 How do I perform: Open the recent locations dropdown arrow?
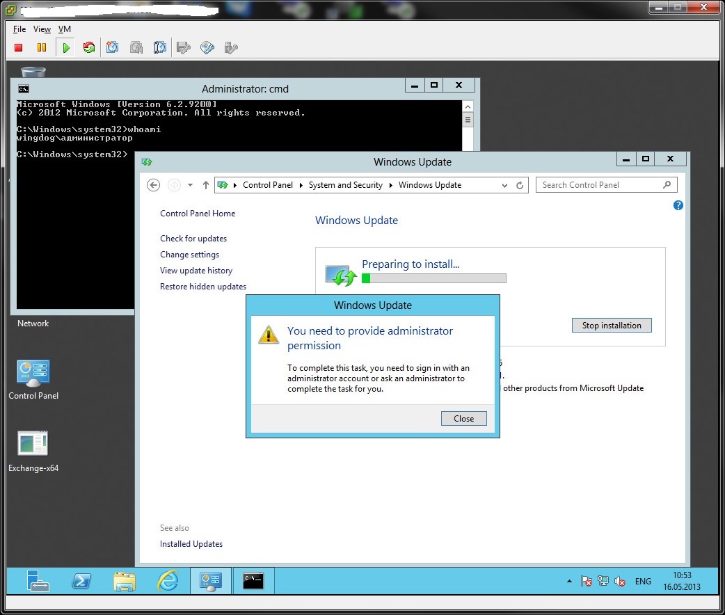pyautogui.click(x=190, y=185)
